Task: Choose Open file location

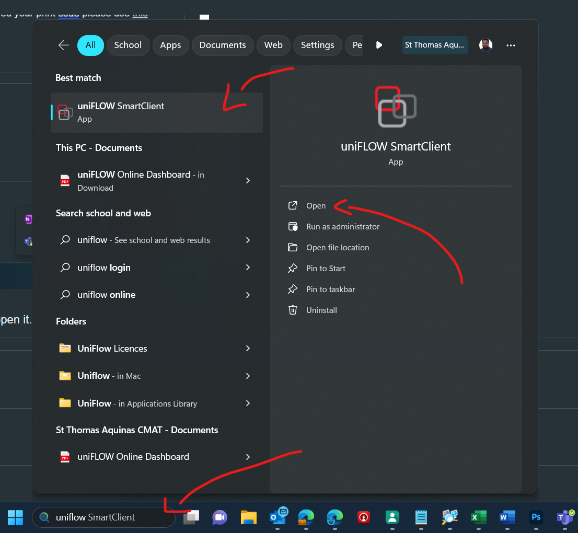Action: 337,247
